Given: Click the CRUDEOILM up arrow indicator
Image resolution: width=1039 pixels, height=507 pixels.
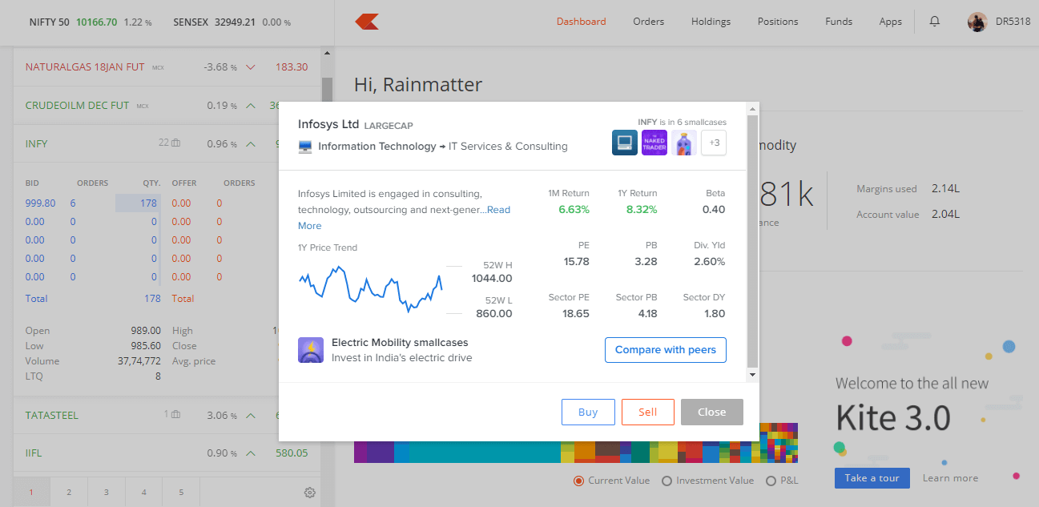Looking at the screenshot, I should tap(251, 106).
